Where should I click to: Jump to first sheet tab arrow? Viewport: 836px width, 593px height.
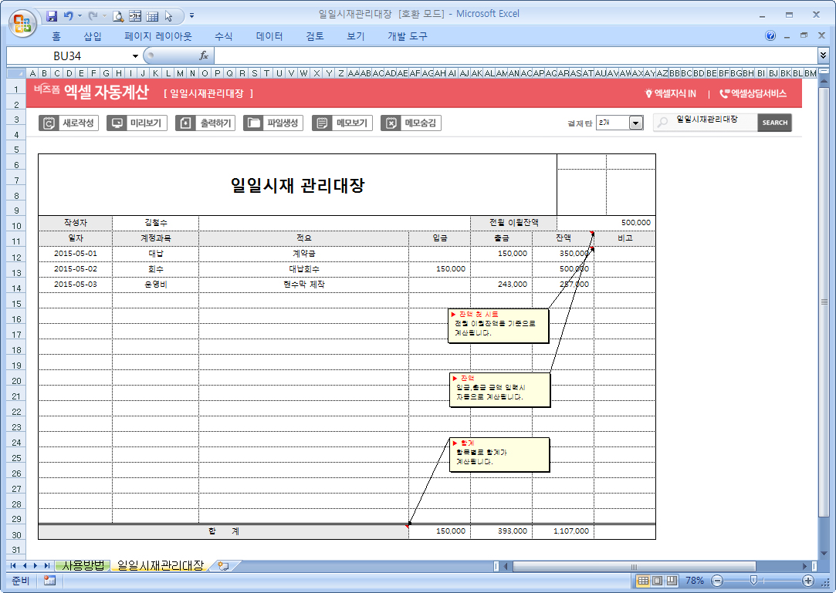point(13,566)
